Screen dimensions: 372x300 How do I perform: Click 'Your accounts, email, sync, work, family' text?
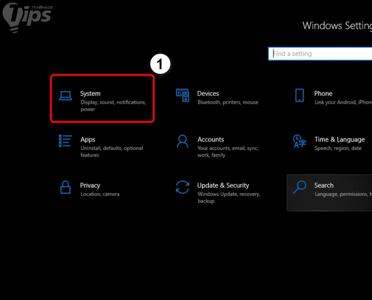point(228,152)
